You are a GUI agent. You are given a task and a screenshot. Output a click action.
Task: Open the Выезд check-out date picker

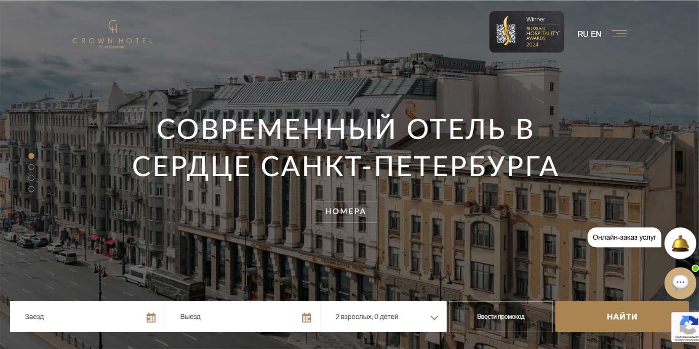(236, 317)
